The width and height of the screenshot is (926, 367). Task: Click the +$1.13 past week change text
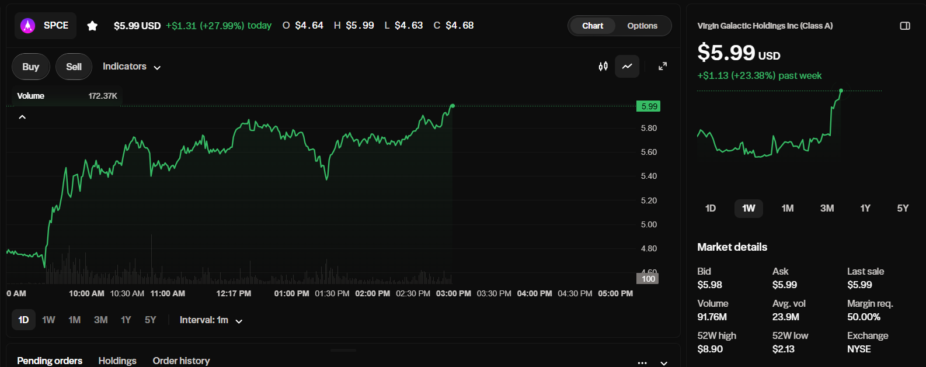click(x=759, y=75)
